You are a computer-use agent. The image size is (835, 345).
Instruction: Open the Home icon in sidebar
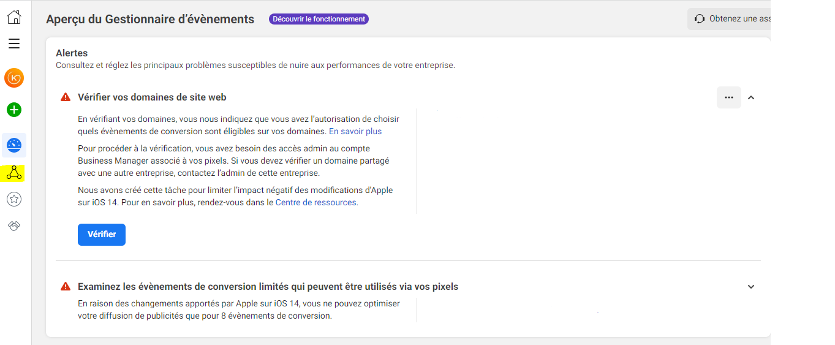(13, 17)
